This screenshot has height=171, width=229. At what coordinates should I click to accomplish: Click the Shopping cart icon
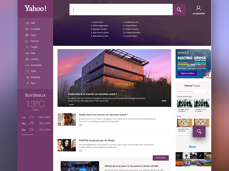tap(27, 77)
